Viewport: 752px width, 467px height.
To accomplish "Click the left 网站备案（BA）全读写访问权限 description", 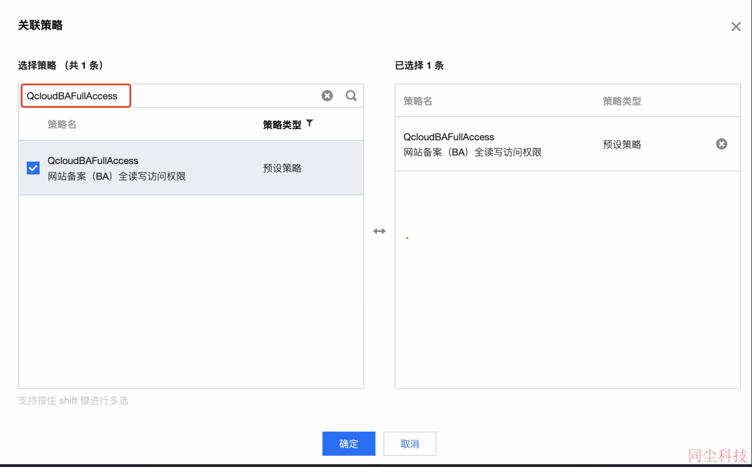I will [x=117, y=176].
